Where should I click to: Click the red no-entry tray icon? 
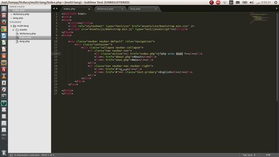tap(218, 3)
